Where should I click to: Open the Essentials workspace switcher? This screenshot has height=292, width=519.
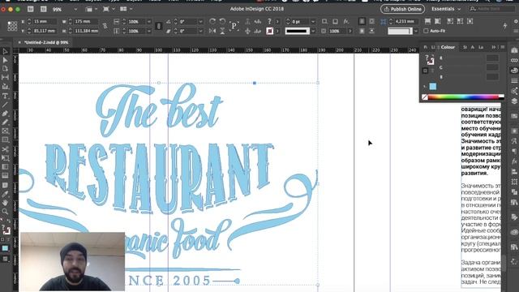pyautogui.click(x=446, y=9)
